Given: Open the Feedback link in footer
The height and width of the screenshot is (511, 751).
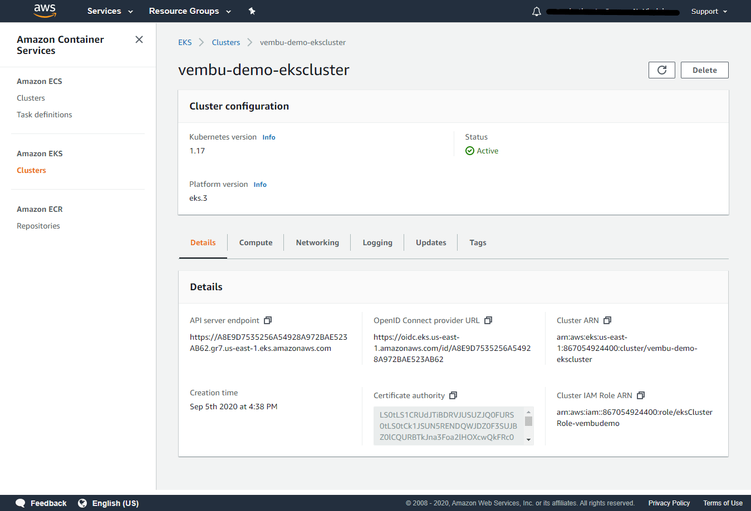Looking at the screenshot, I should (48, 503).
